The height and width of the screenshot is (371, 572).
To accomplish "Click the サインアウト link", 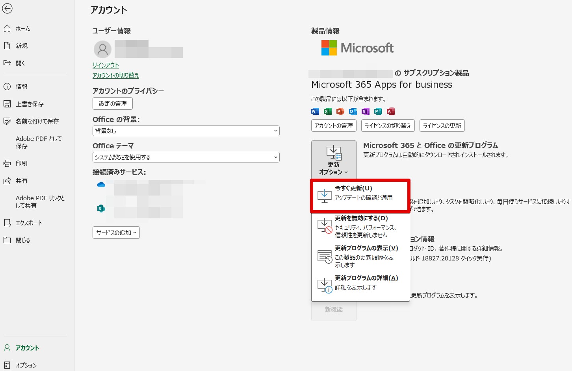I will click(106, 65).
